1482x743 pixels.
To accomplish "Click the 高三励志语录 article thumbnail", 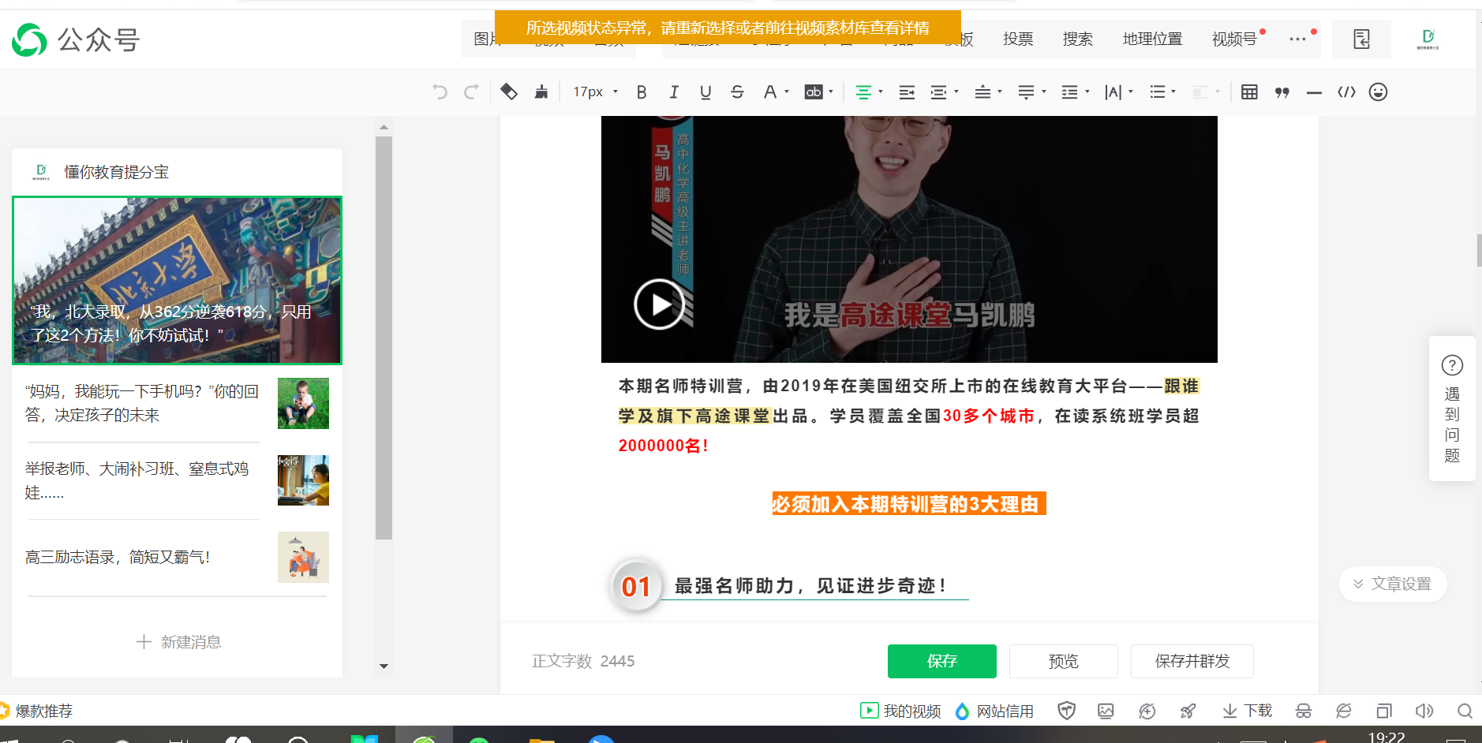I will [303, 558].
